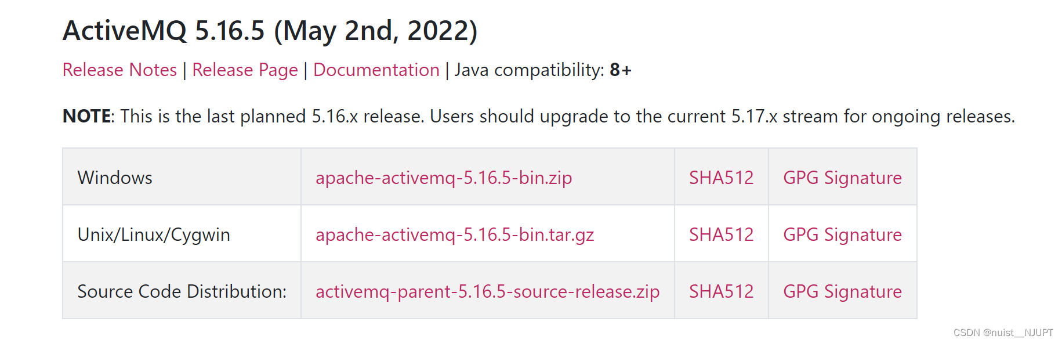Open GPG Signature for Source Code Distribution
This screenshot has height=343, width=1062.
coord(842,291)
